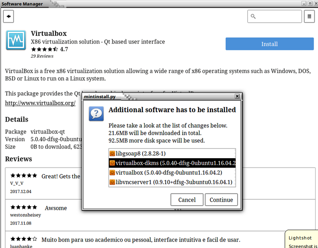Cancel the additional software installation

(187, 200)
